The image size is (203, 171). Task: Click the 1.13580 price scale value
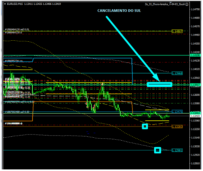[x=195, y=103]
